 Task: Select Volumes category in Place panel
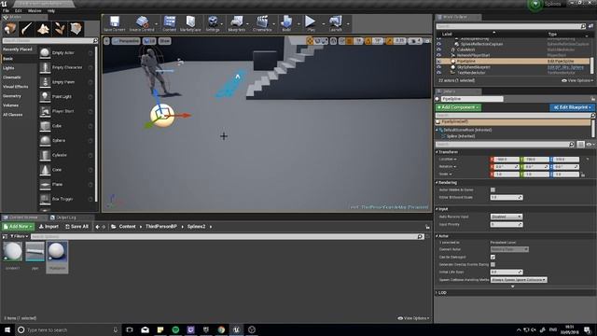pyautogui.click(x=10, y=105)
